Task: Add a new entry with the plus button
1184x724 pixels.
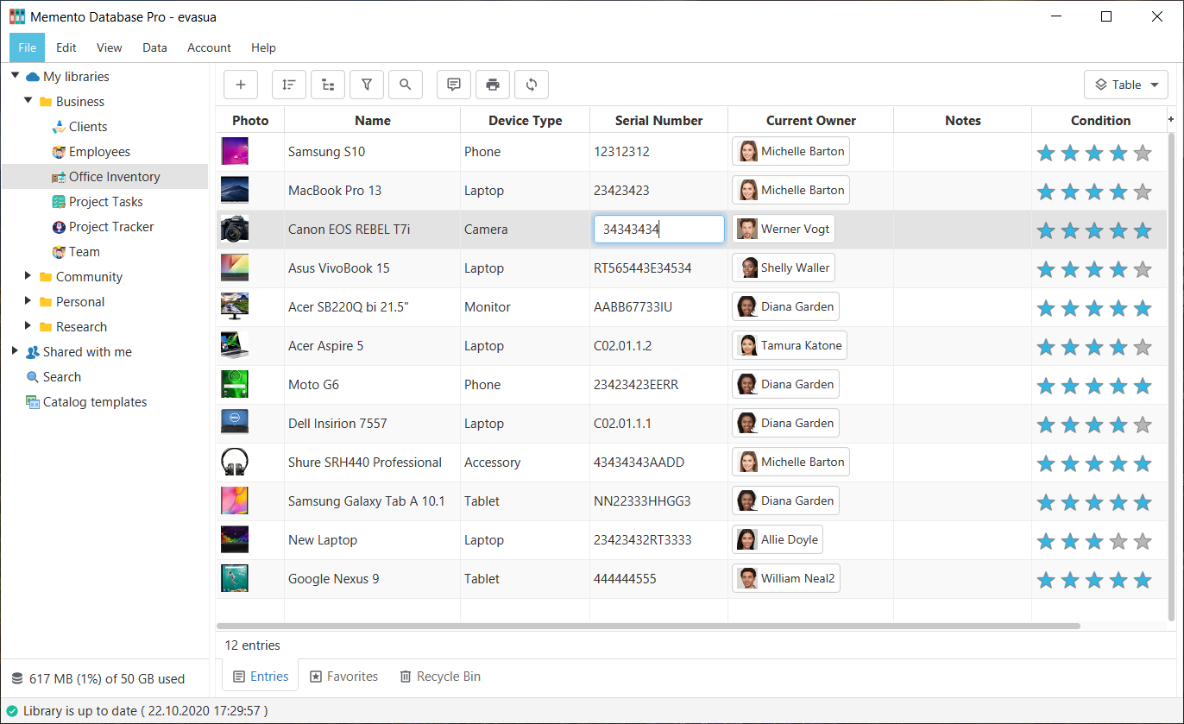Action: [x=241, y=85]
